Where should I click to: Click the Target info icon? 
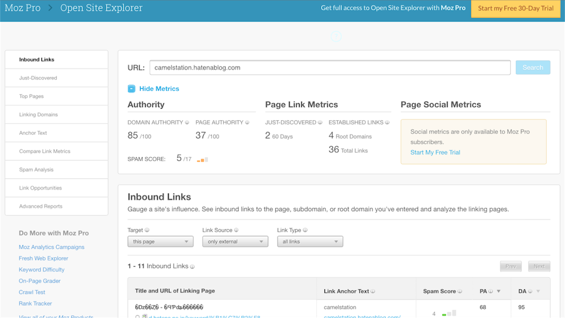pos(147,230)
